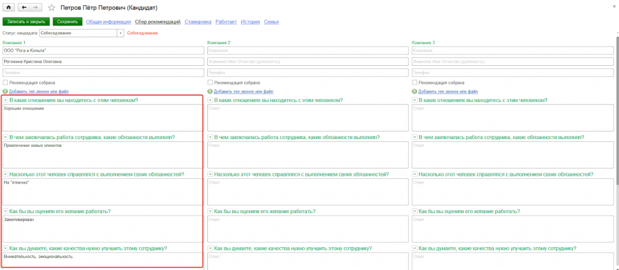619x270 pixels.
Task: Collapse Компания 3 question about желание работать
Action: pos(415,211)
